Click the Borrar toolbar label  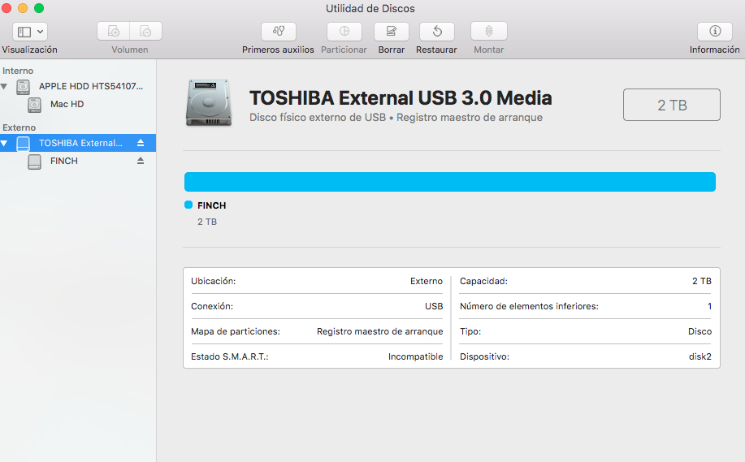tap(391, 50)
